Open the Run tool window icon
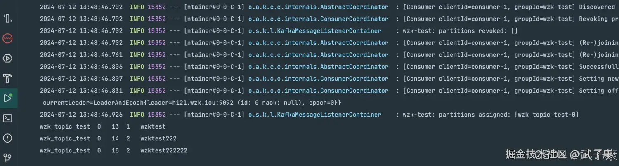 point(7,98)
